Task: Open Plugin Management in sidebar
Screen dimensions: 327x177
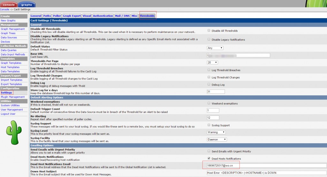Action: tap(13, 97)
